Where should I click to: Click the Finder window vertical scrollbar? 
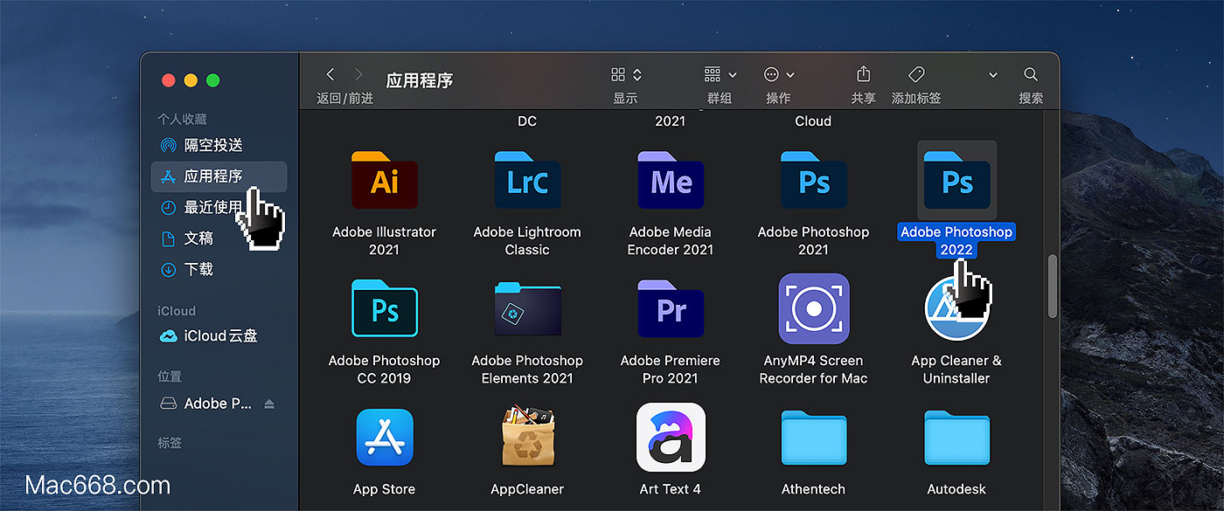1053,287
